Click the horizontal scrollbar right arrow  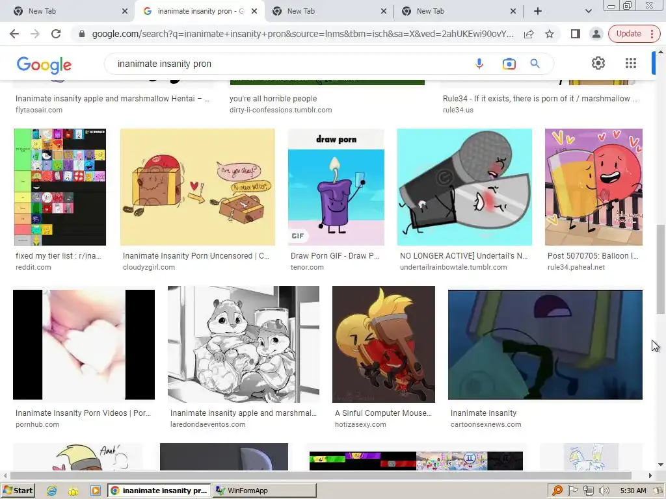(x=650, y=476)
